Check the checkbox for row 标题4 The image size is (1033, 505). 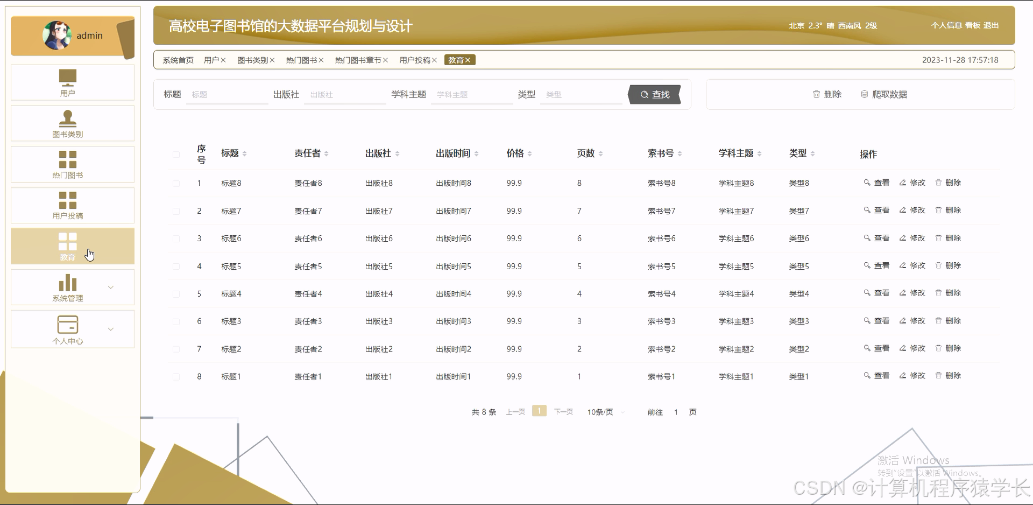click(176, 294)
